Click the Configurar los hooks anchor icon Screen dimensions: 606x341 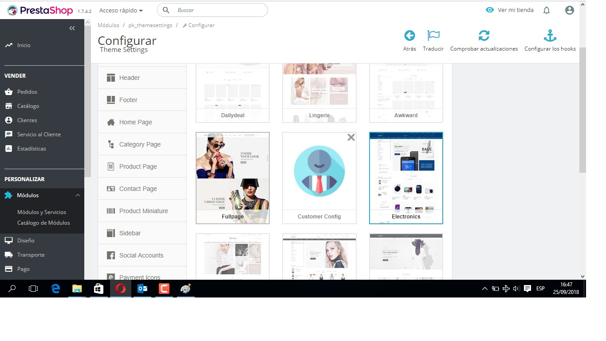pyautogui.click(x=550, y=36)
